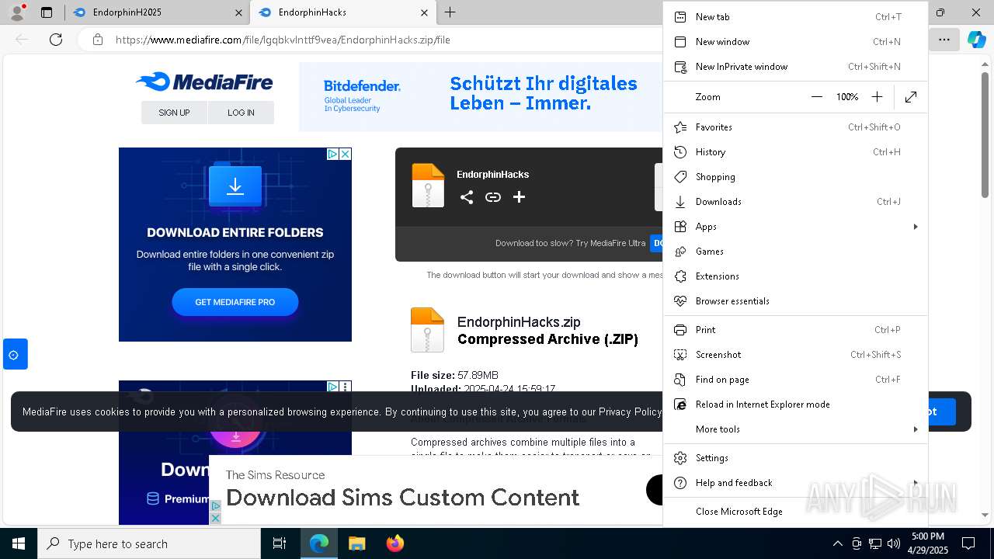Click Download Sims Custom Content ad

[x=403, y=497]
